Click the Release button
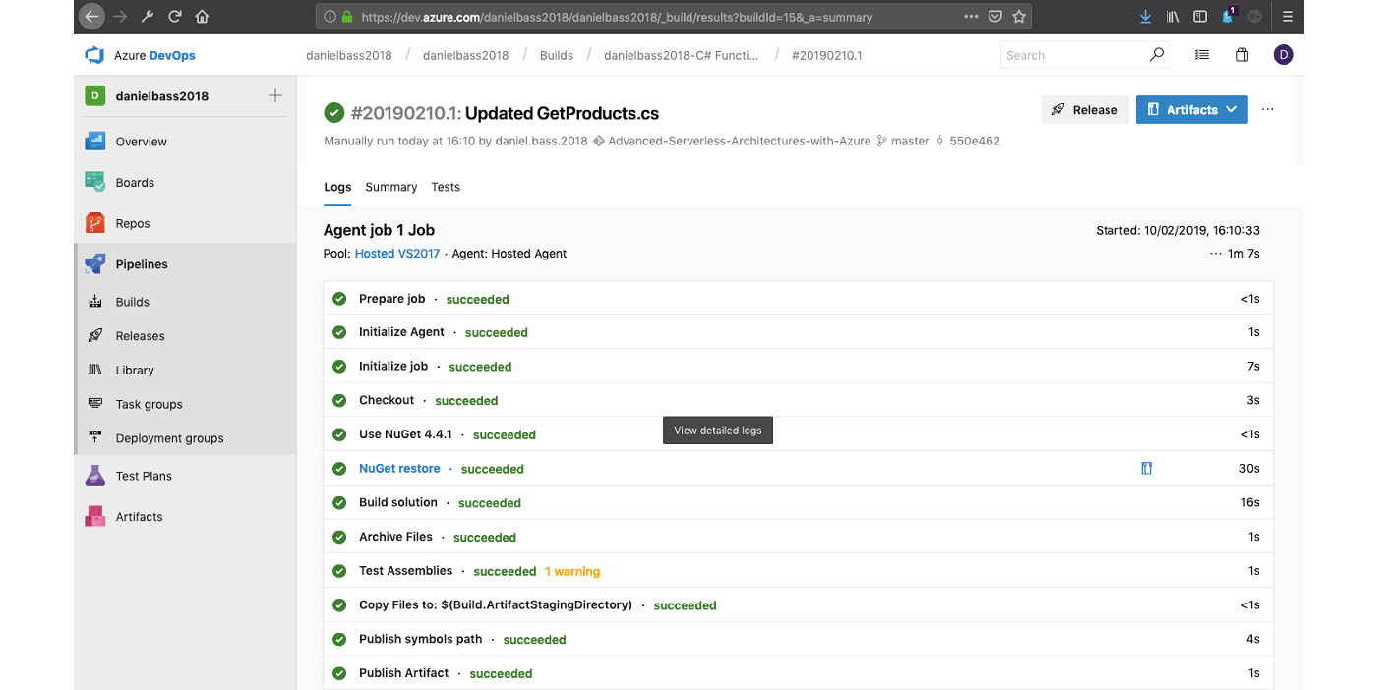Viewport: 1378px width, 690px height. tap(1084, 110)
